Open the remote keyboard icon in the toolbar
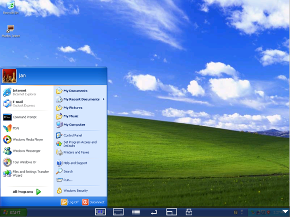 pos(100,212)
